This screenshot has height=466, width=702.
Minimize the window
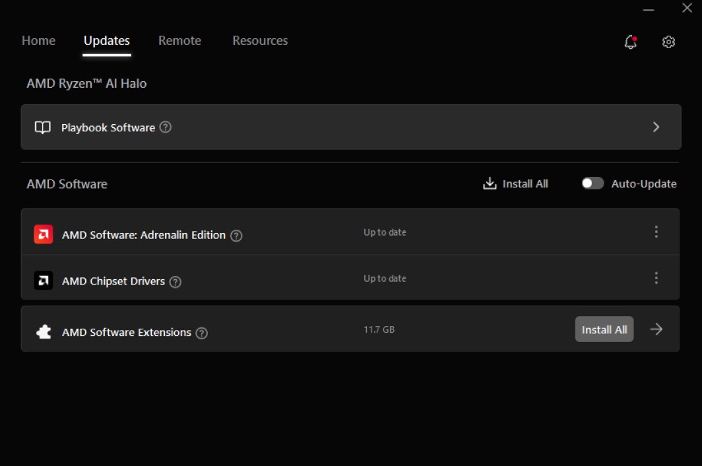tap(649, 10)
